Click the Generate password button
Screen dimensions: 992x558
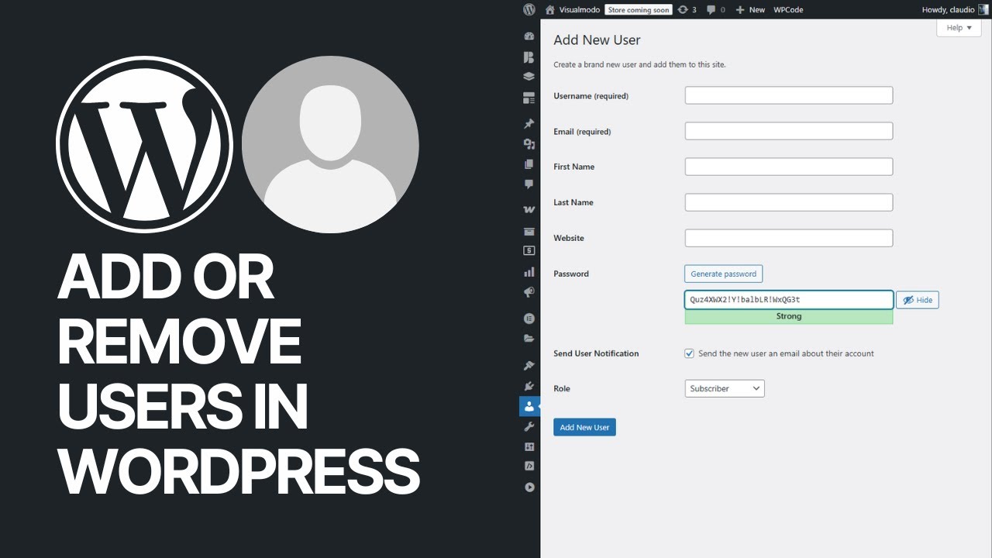click(724, 274)
